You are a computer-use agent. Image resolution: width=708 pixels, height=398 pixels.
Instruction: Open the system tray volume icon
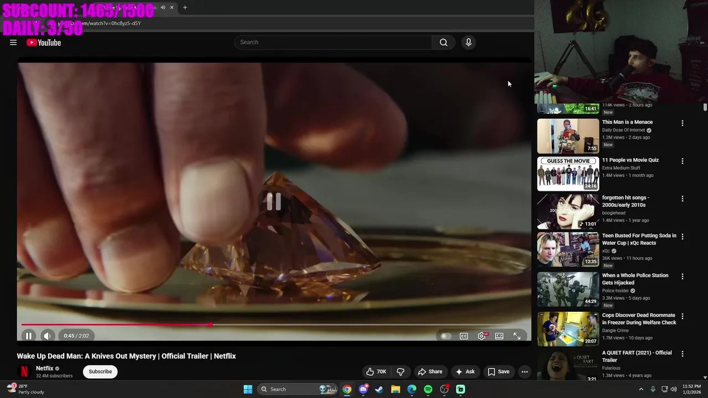tap(674, 389)
